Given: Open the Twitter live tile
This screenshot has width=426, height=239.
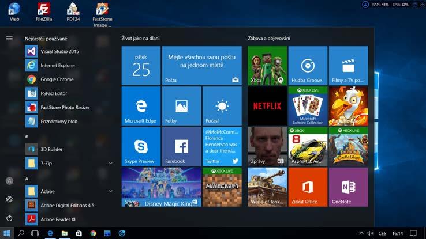Looking at the screenshot, I should pyautogui.click(x=222, y=147).
